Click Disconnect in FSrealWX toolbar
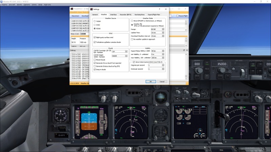Viewport: 271px width, 152px height. 75,16
